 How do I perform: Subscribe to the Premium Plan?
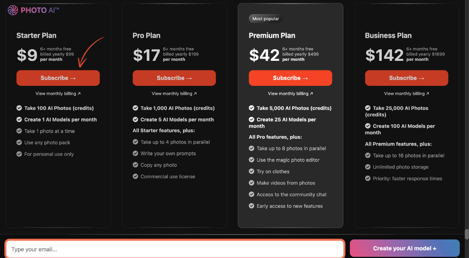pos(290,78)
